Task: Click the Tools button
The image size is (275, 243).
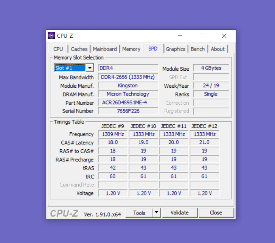Action: [139, 213]
